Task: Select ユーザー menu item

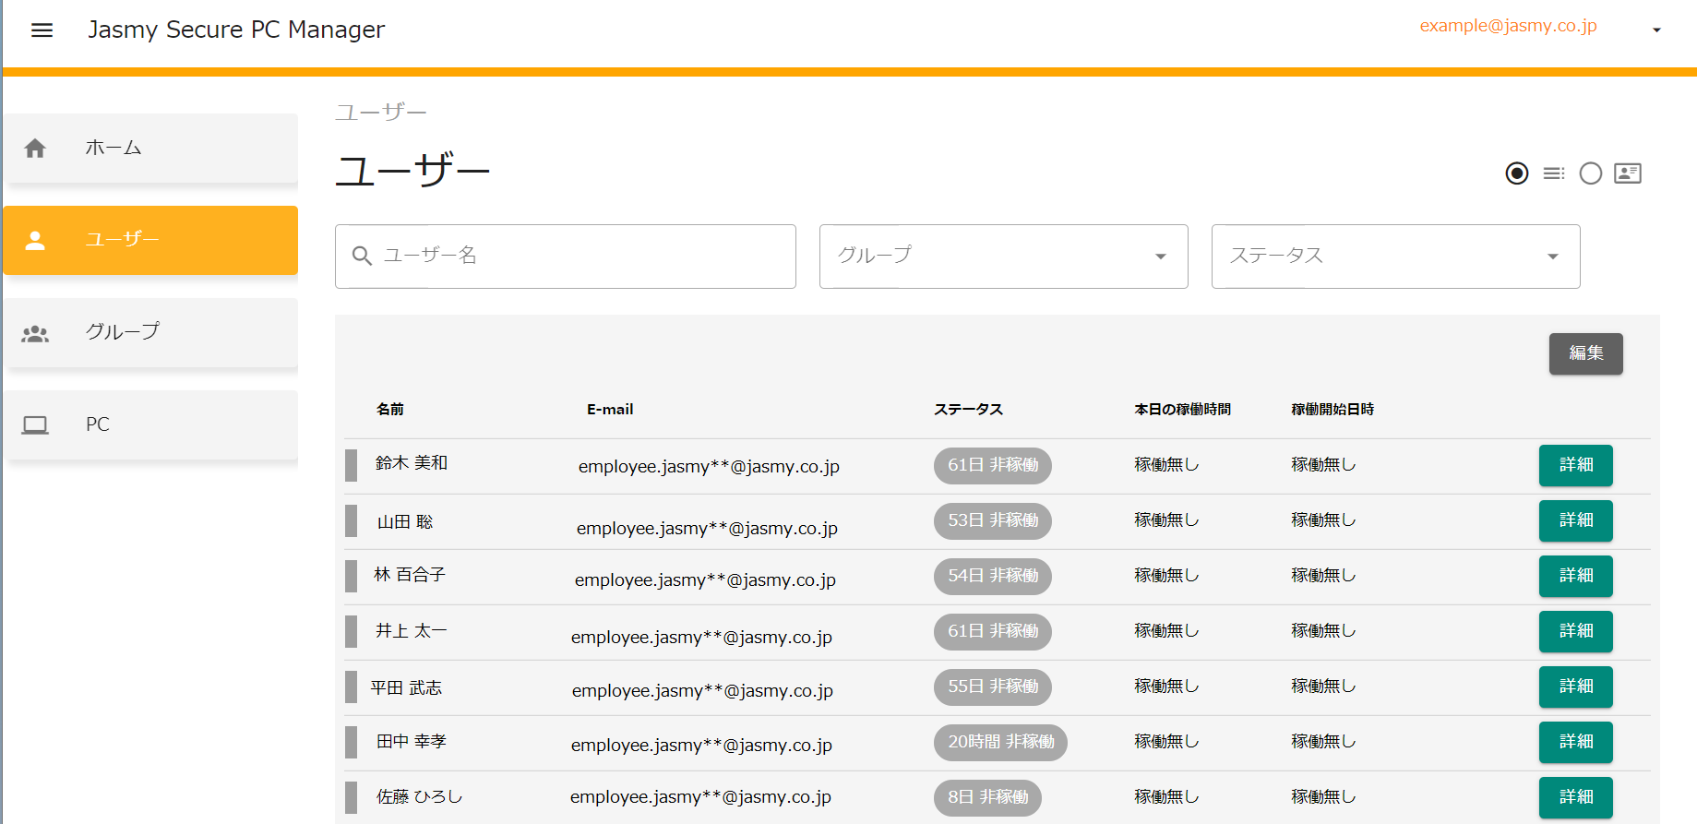Action: 150,240
